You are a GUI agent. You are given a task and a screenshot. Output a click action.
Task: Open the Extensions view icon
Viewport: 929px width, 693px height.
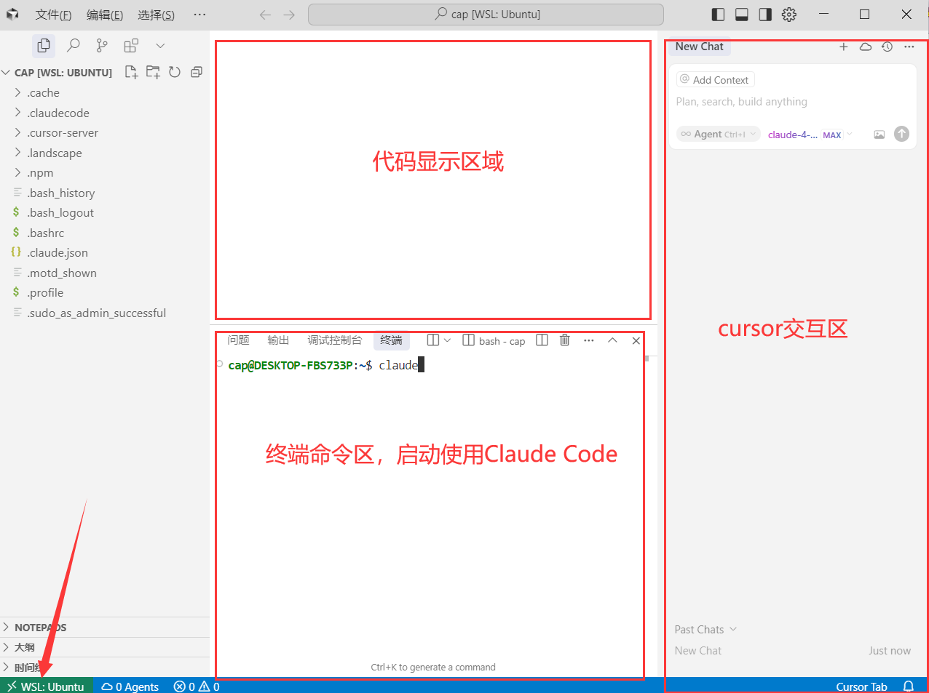point(131,46)
